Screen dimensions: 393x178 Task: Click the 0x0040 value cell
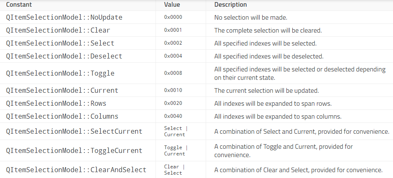pyautogui.click(x=173, y=117)
